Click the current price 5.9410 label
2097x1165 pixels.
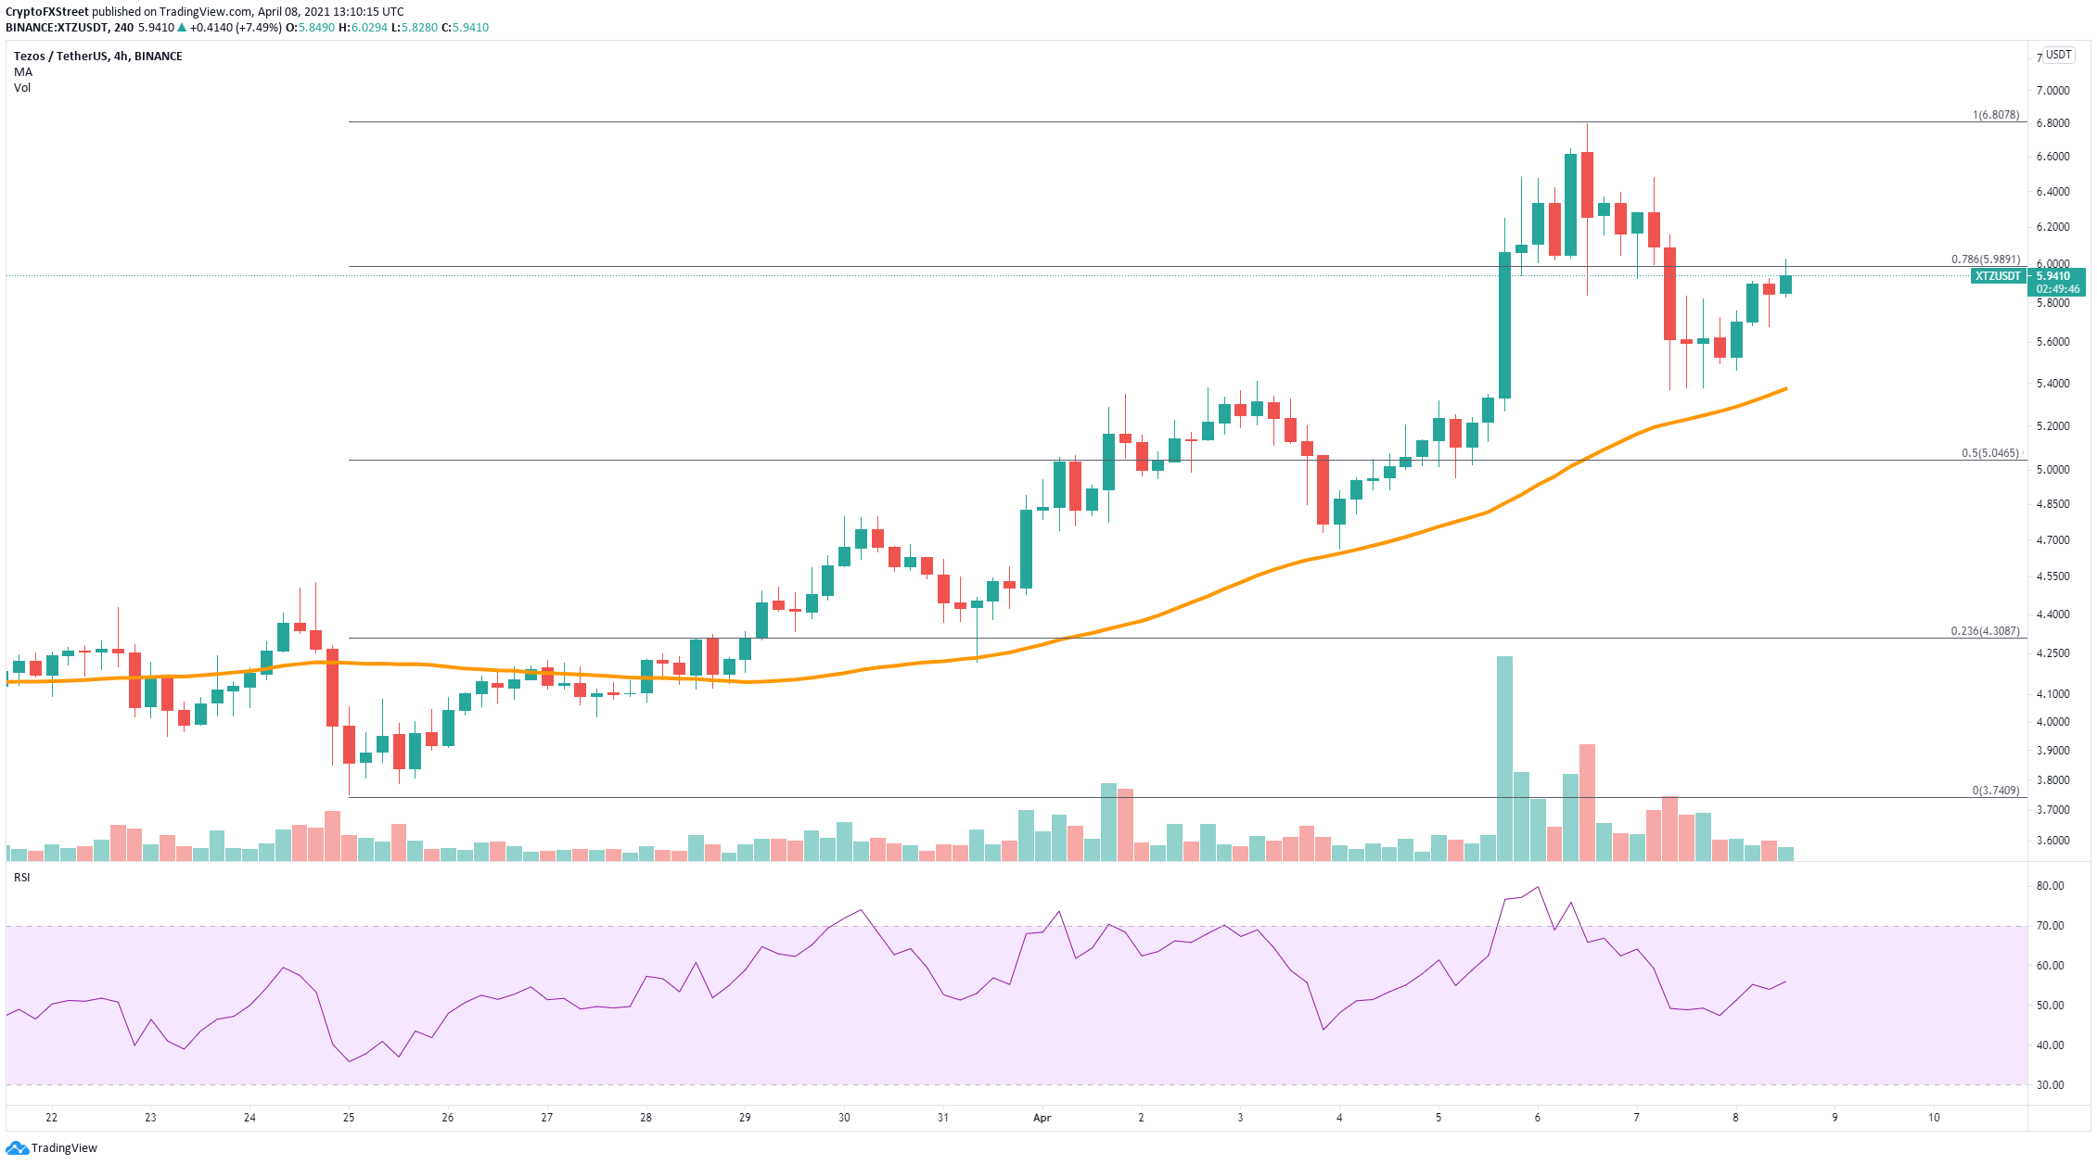click(x=2052, y=276)
